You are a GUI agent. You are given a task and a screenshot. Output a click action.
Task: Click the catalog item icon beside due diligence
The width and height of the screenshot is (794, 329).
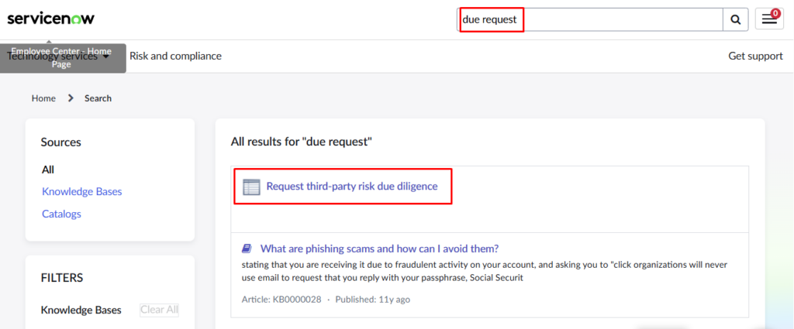click(x=251, y=187)
